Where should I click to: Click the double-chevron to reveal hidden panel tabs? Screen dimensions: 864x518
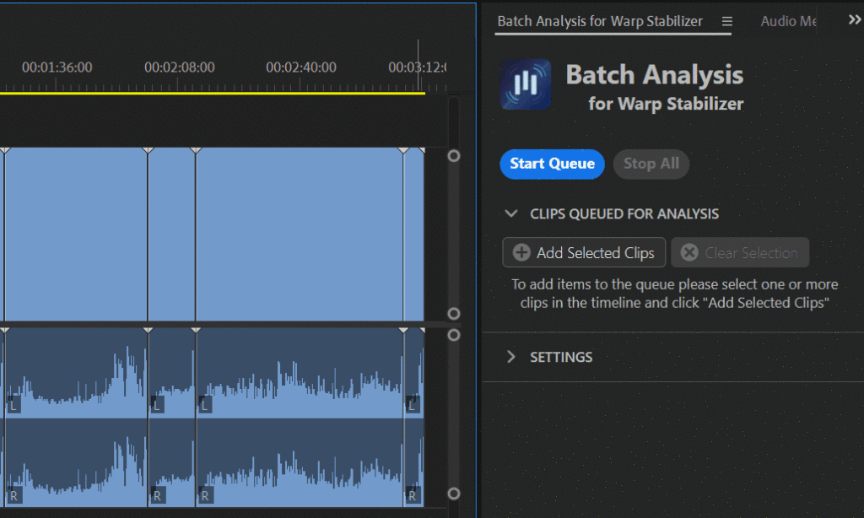click(x=854, y=19)
